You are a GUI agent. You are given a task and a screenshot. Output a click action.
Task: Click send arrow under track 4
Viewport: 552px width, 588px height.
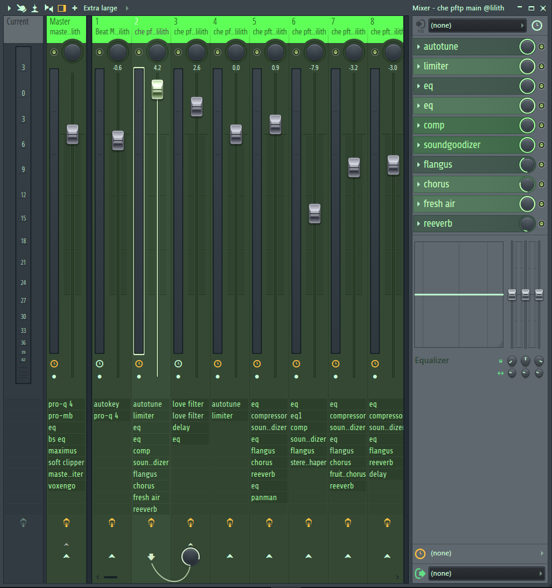(x=230, y=556)
